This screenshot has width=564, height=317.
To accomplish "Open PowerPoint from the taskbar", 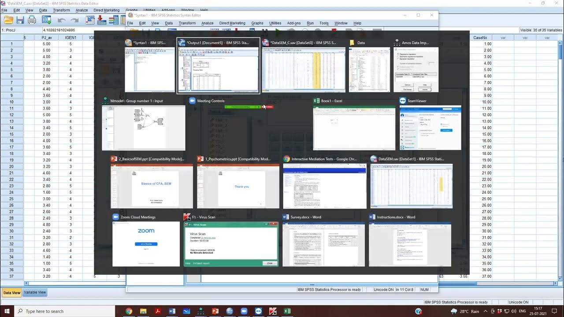I will [x=215, y=311].
